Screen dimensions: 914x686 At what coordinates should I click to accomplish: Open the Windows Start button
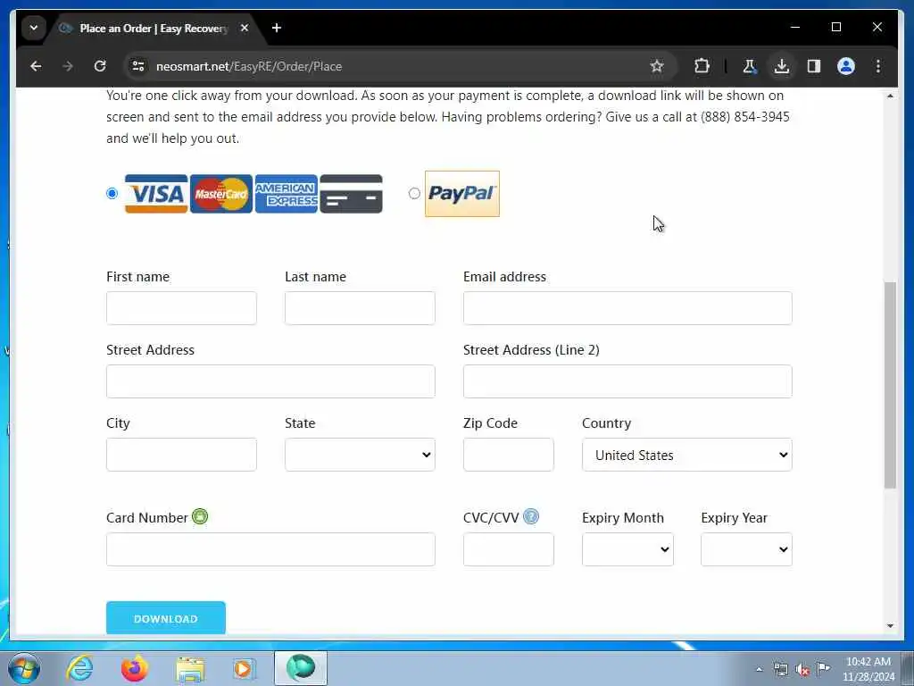pyautogui.click(x=24, y=668)
